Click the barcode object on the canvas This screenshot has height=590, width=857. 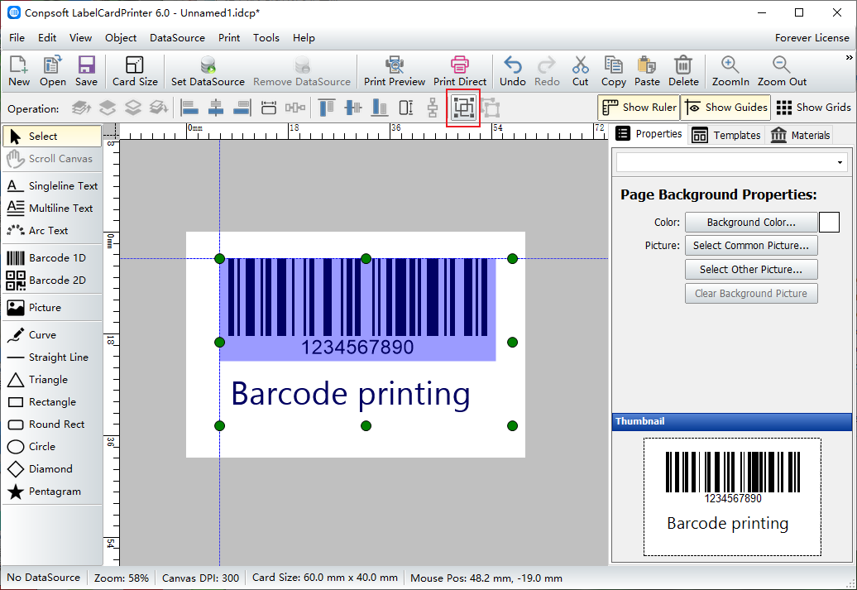[x=357, y=309]
